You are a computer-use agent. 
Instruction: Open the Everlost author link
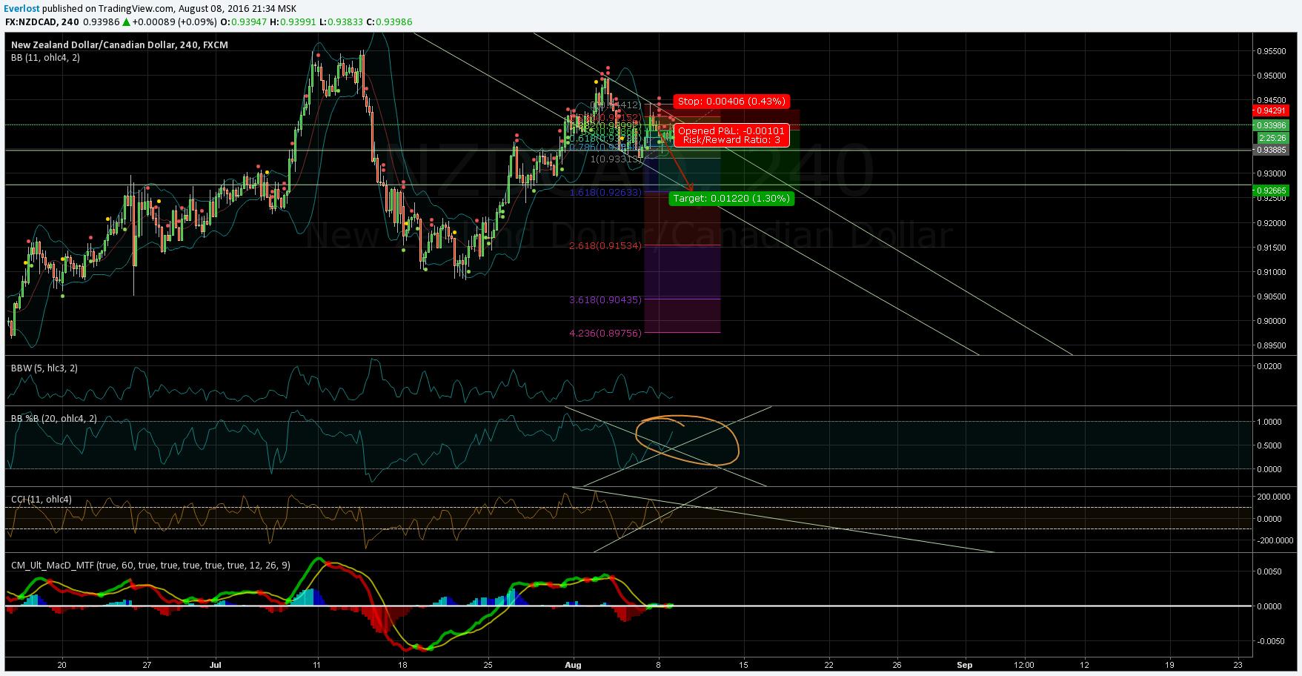[21, 9]
